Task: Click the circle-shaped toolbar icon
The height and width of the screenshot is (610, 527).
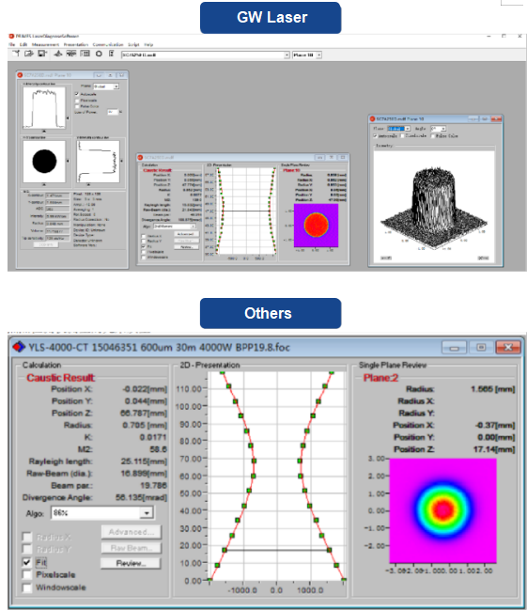Action: click(x=99, y=54)
